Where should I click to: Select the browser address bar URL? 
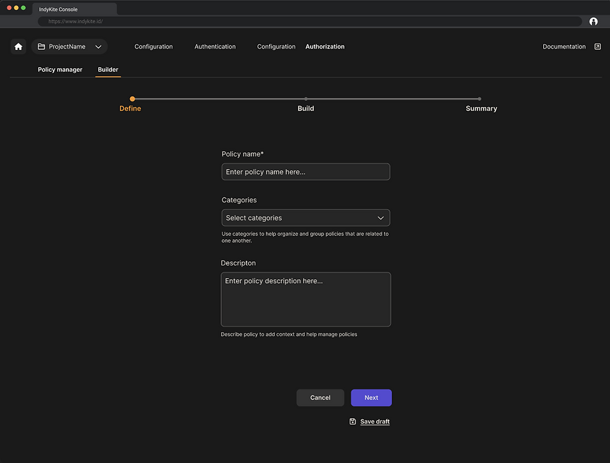75,21
